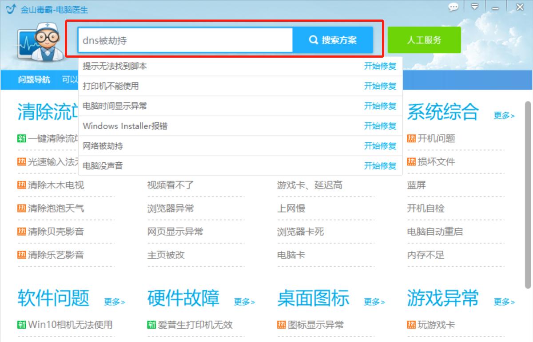Expand 更多 next to 系统综合

(x=504, y=116)
